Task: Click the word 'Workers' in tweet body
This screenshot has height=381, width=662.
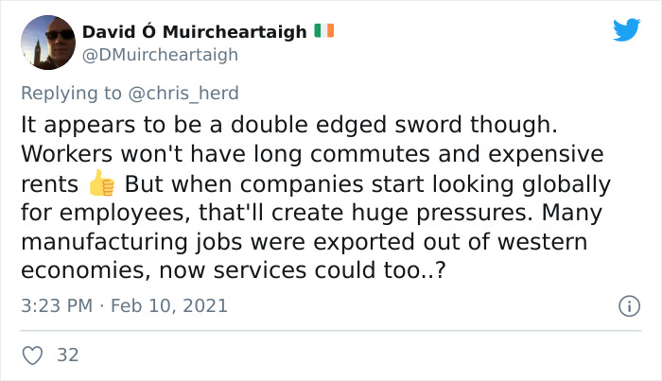Action: 67,154
